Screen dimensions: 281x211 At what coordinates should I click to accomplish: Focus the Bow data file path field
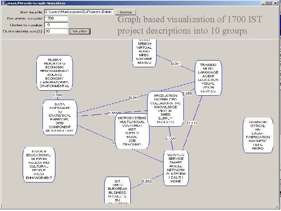tap(79, 12)
